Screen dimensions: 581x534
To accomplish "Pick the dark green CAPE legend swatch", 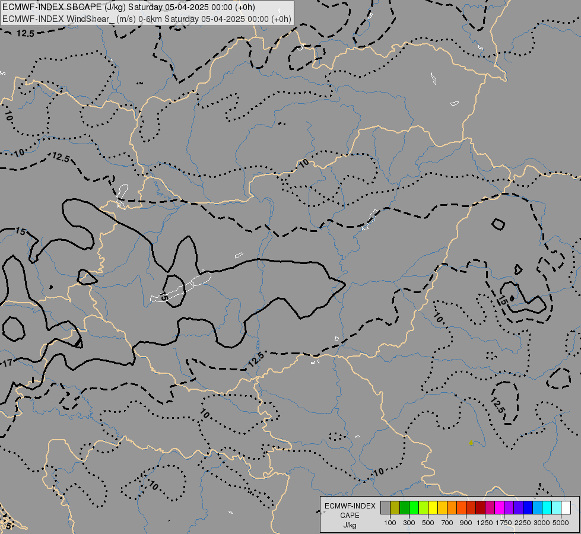I will click(404, 508).
